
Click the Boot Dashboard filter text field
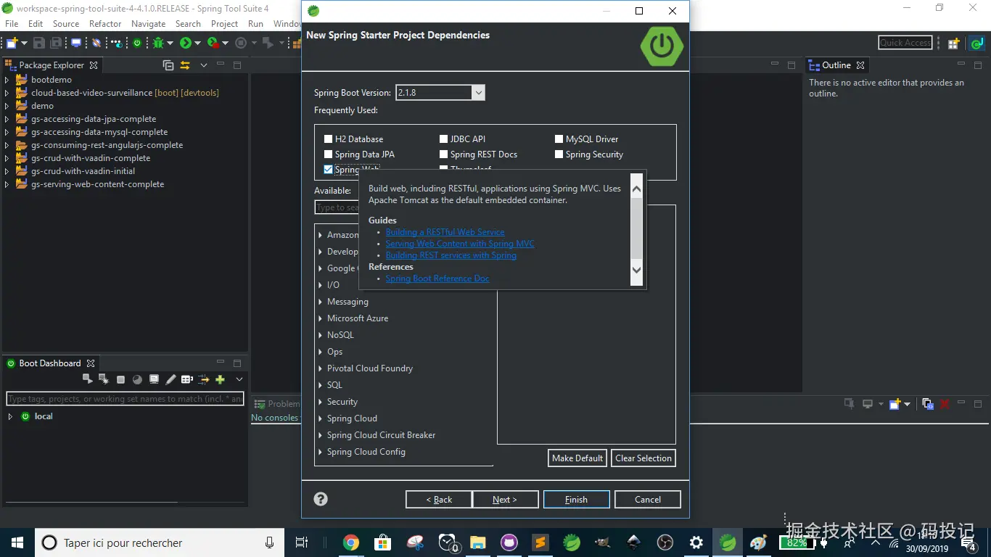[126, 399]
